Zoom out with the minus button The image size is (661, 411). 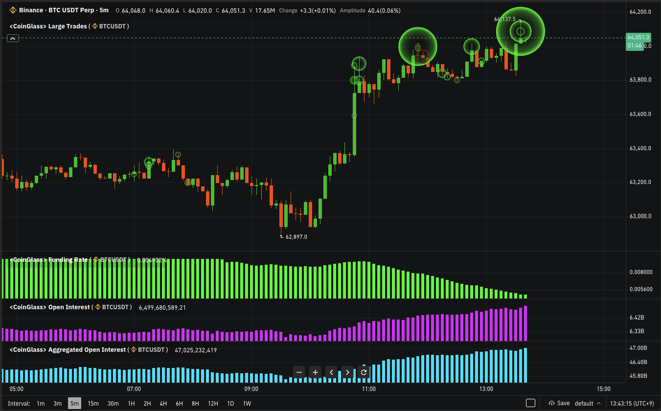click(x=299, y=372)
